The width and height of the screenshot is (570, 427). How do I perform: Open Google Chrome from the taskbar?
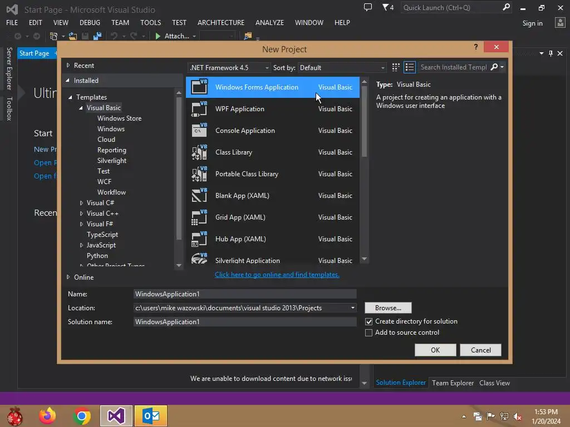point(82,416)
